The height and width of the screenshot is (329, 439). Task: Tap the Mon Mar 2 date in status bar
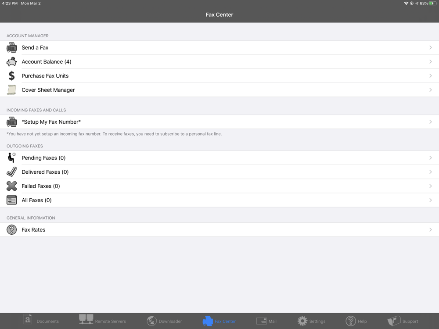coord(31,4)
